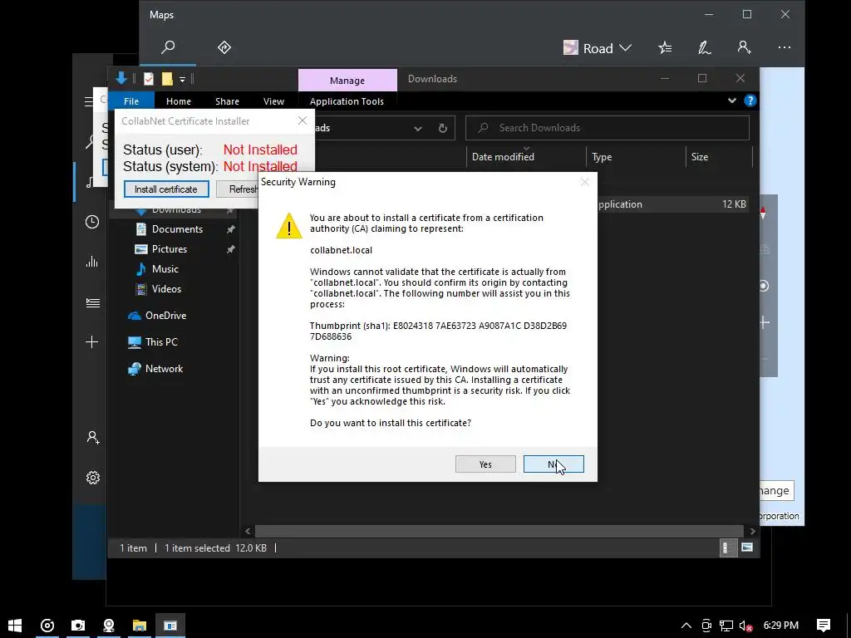Screen dimensions: 851x638
Task: Open Groove Music from the taskbar
Action: click(47, 626)
